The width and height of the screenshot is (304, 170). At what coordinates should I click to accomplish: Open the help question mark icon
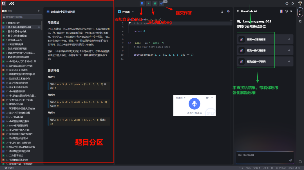[x=287, y=3]
